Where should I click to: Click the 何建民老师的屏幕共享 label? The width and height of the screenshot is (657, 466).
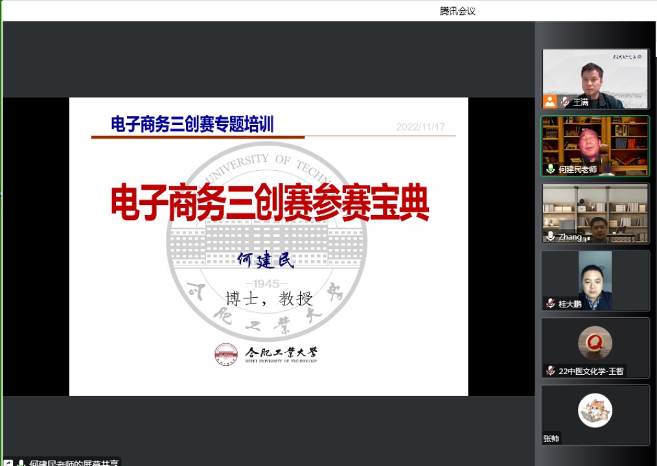(x=73, y=463)
